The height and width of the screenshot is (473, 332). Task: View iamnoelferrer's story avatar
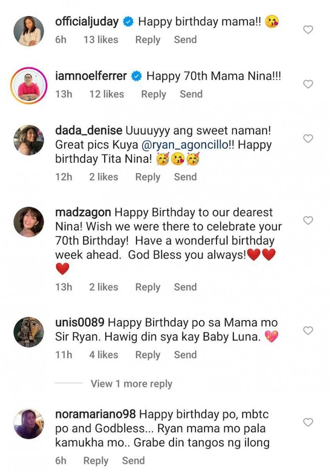tap(29, 86)
